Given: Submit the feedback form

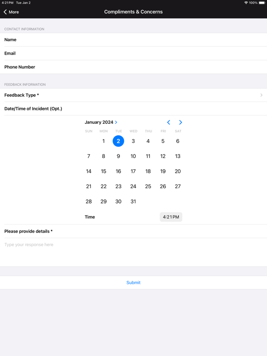Looking at the screenshot, I should (133, 283).
